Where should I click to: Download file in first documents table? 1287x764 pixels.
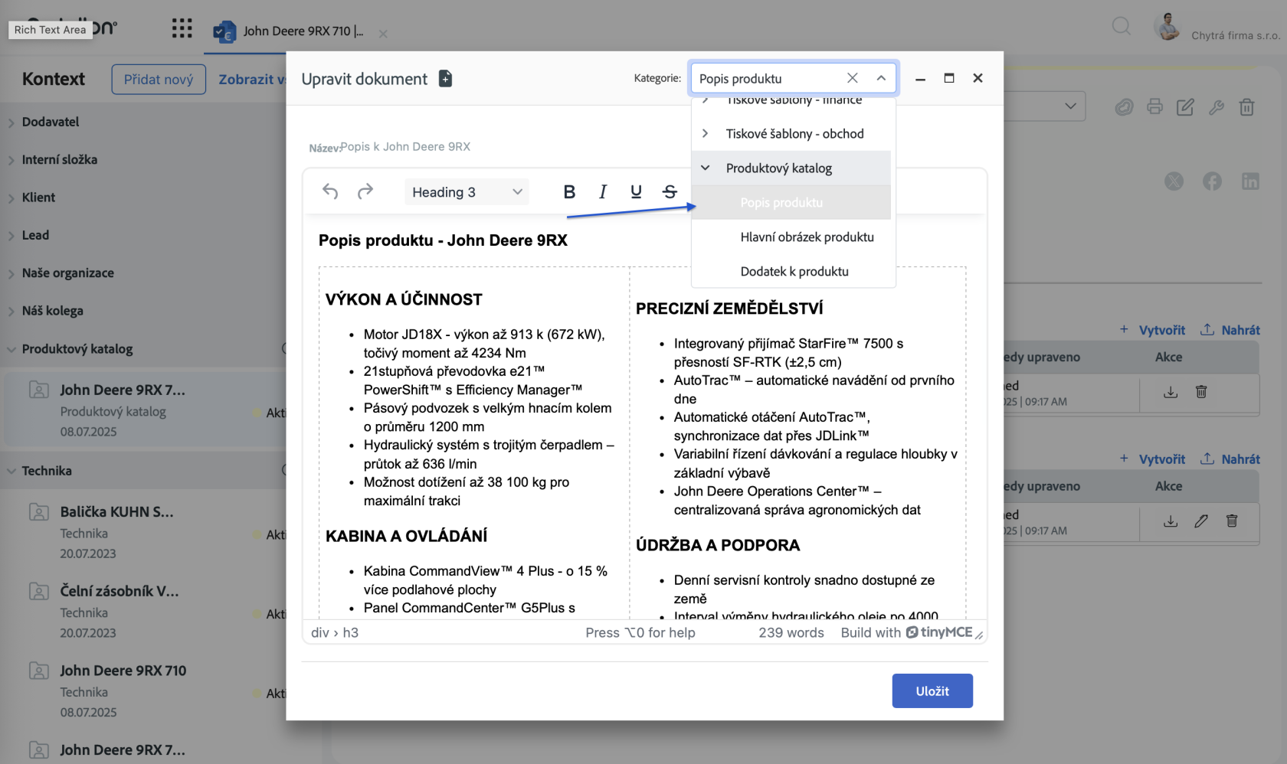coord(1171,392)
